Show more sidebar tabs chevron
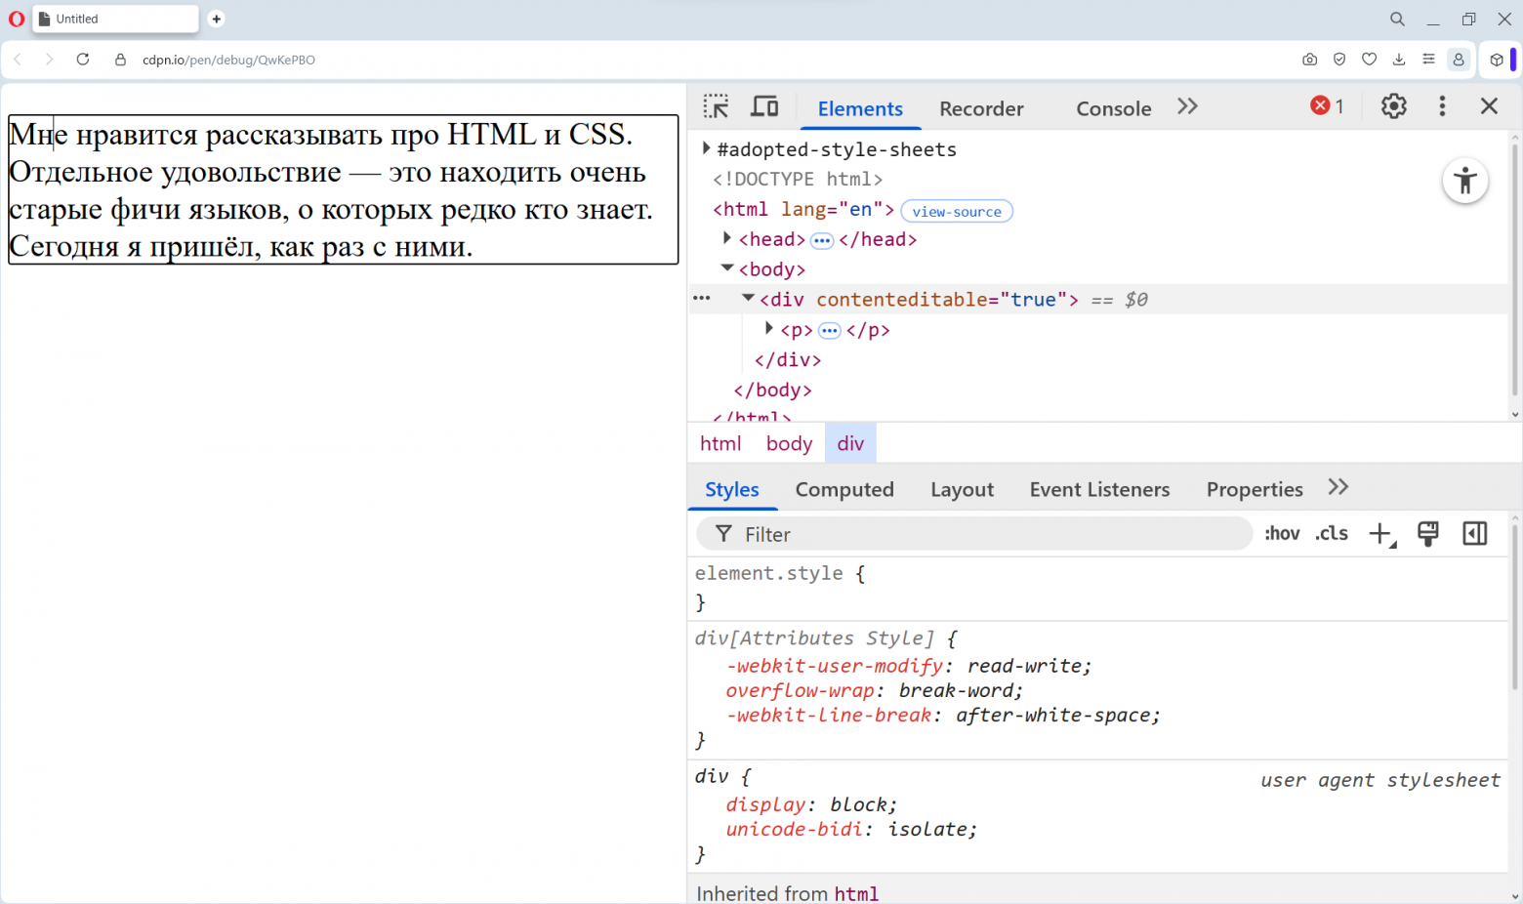Image resolution: width=1523 pixels, height=904 pixels. (1338, 487)
